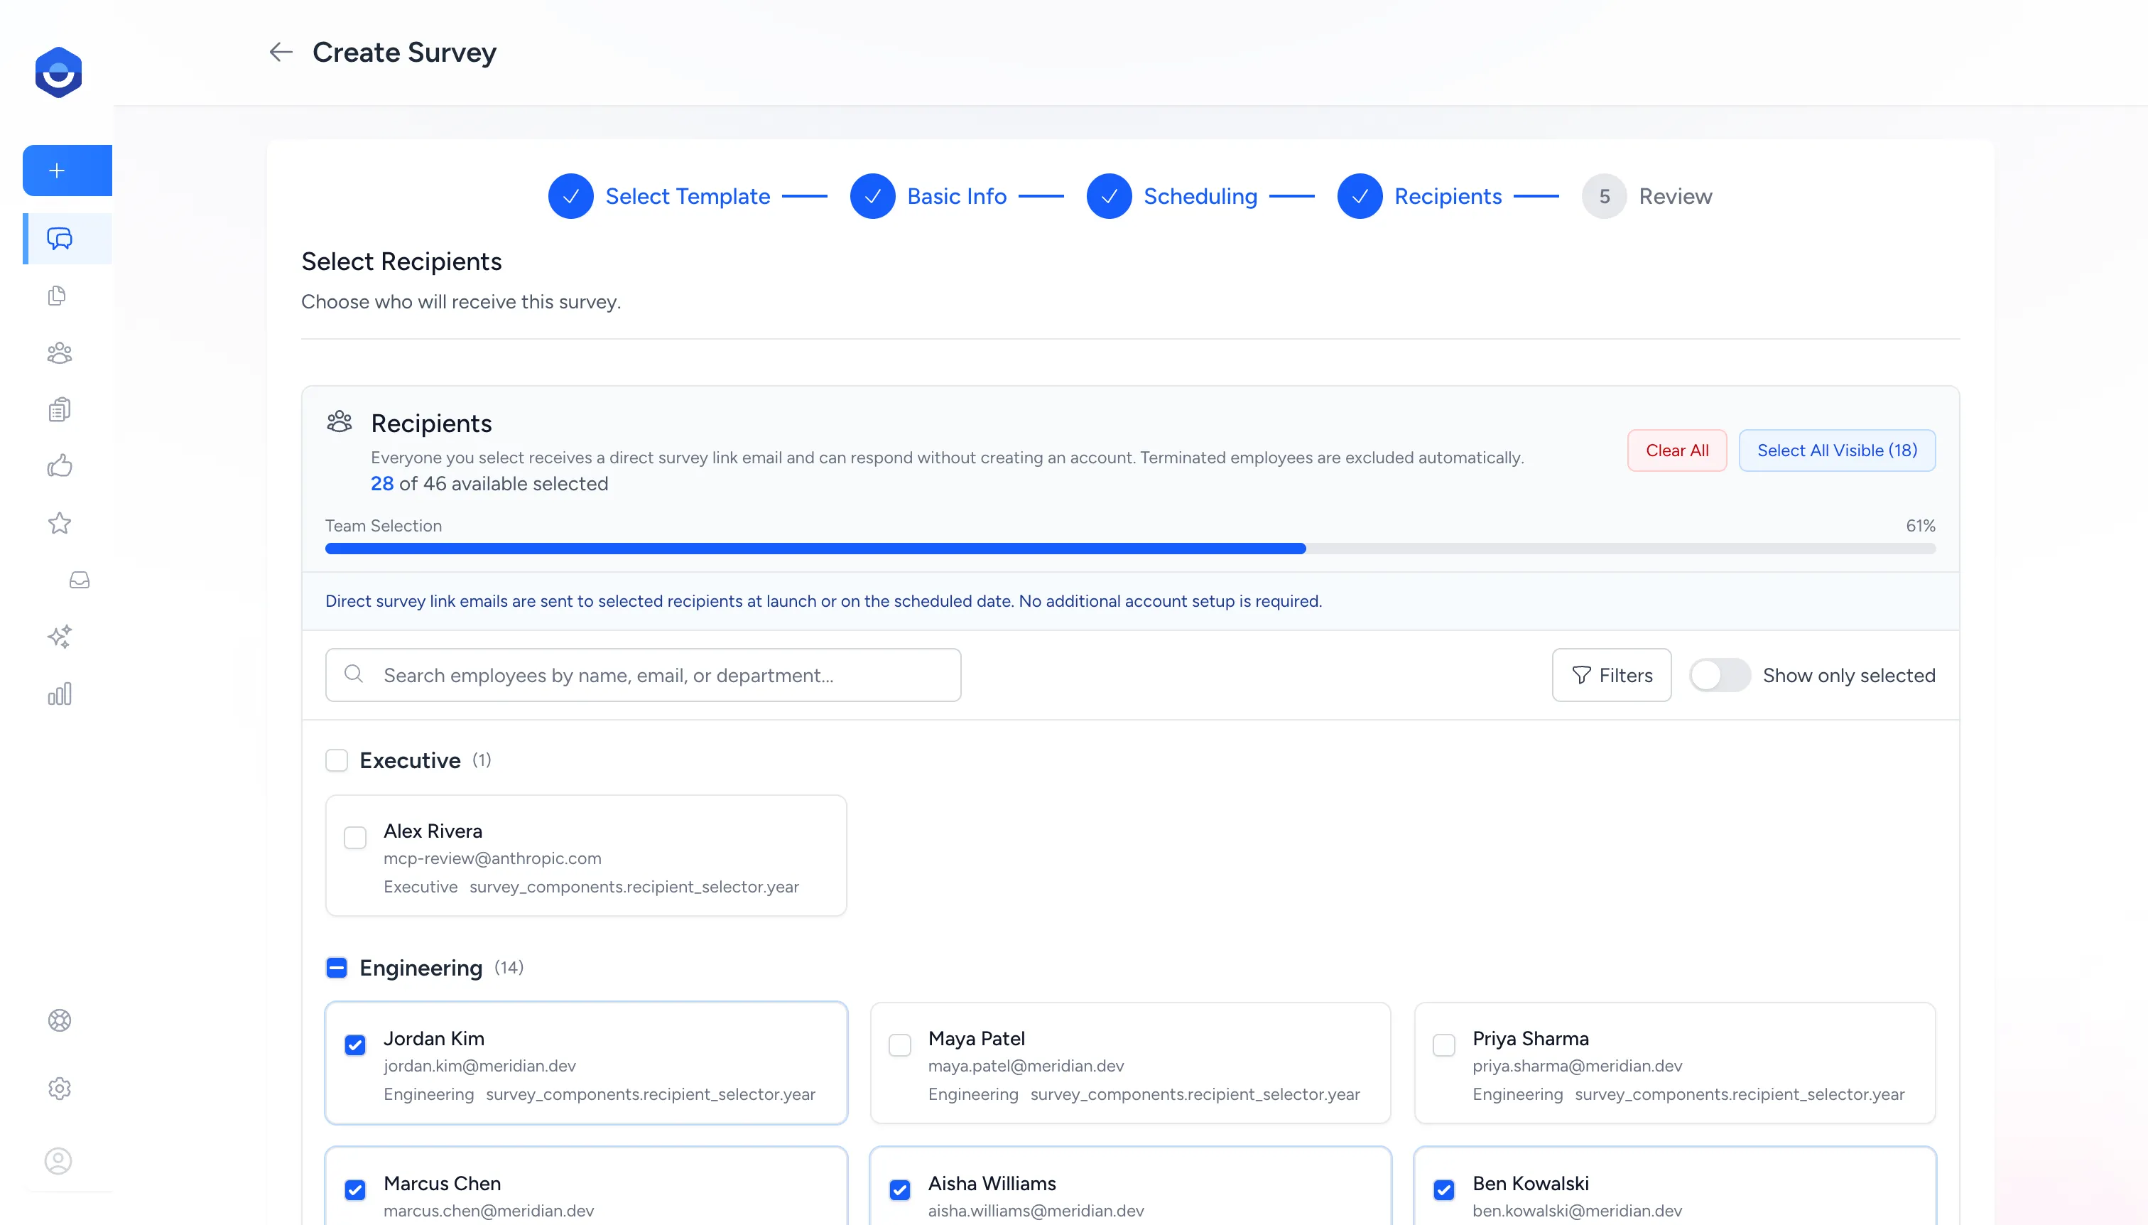Go to the Scheduling step
The height and width of the screenshot is (1225, 2148).
[1199, 196]
